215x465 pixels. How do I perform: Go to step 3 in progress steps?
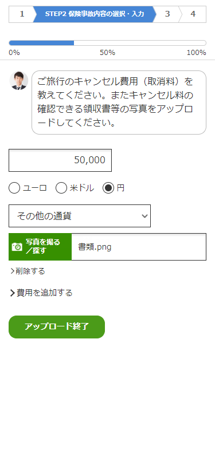click(167, 14)
